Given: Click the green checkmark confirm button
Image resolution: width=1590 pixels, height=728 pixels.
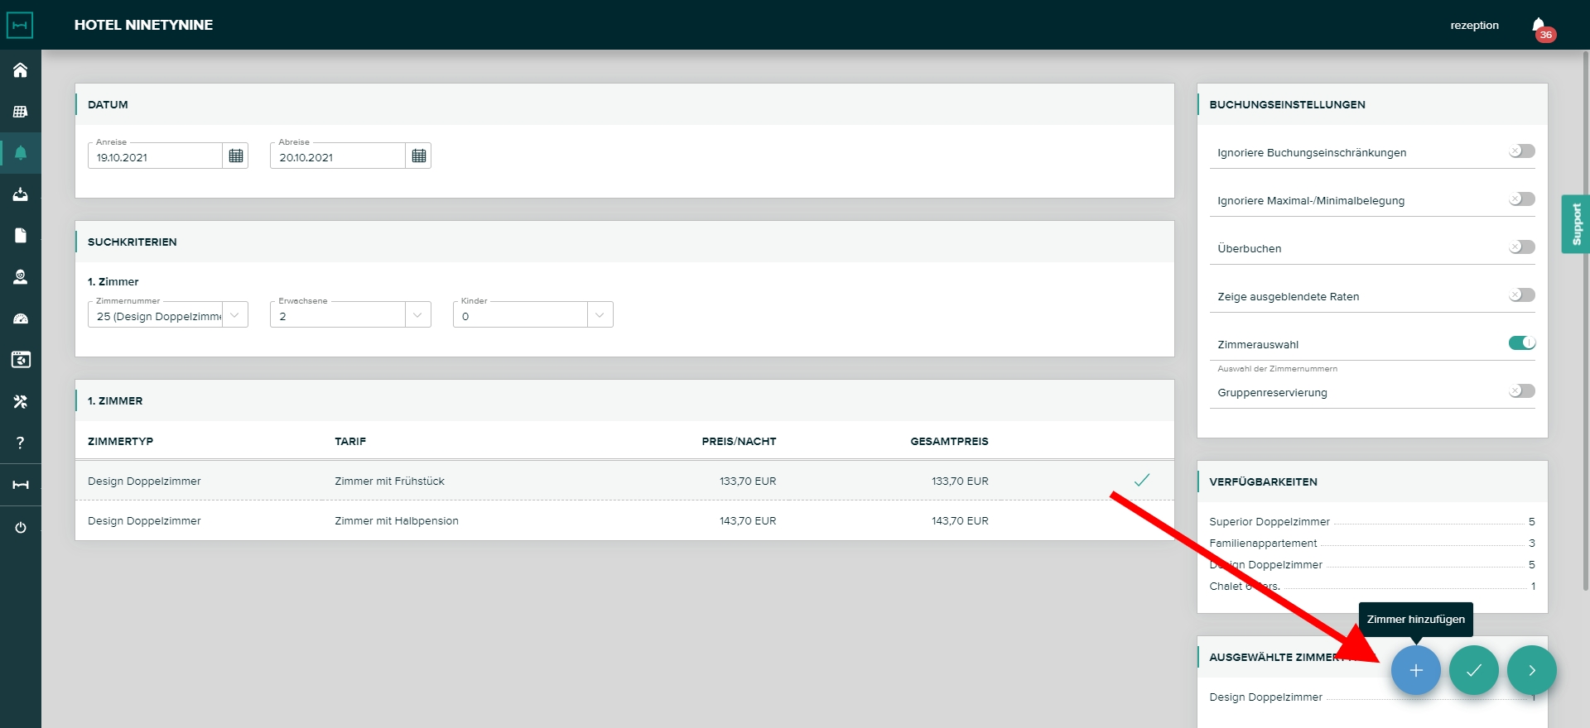Looking at the screenshot, I should pos(1473,670).
